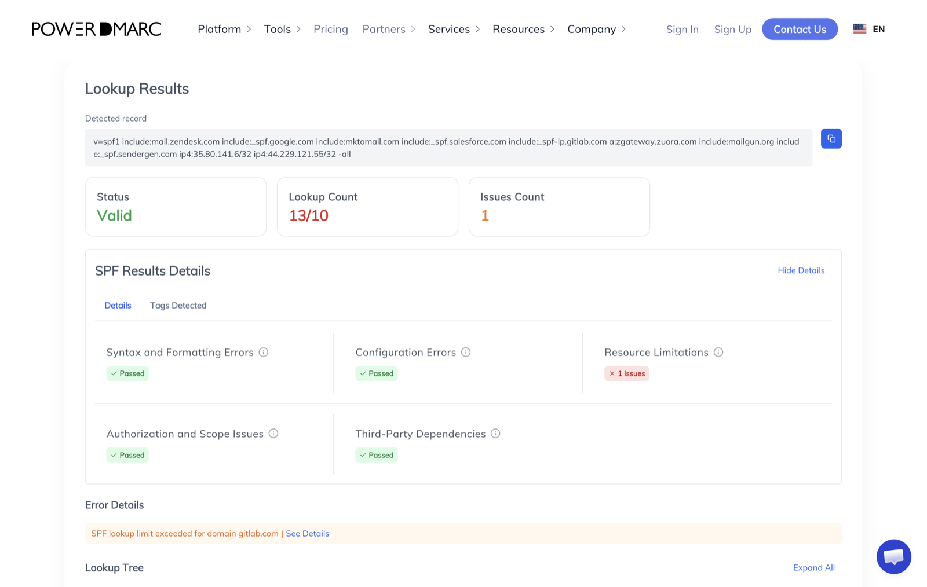Show info for Syntax and Formatting Errors

[x=264, y=352]
